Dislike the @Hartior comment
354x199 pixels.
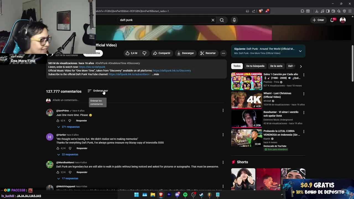(70, 148)
